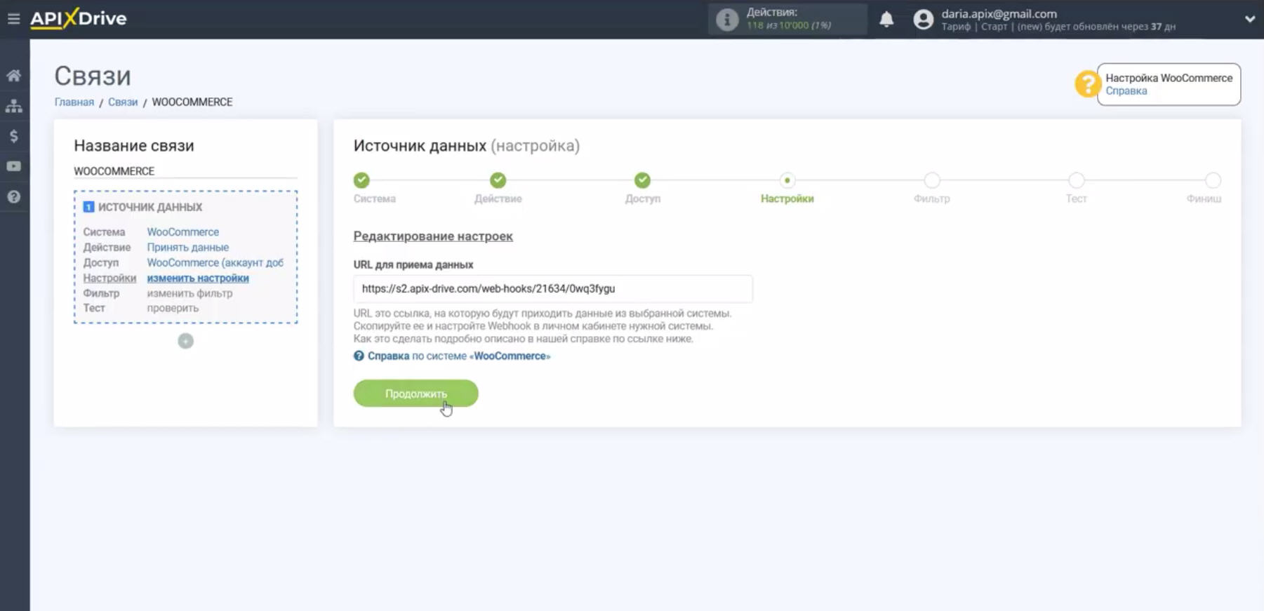Image resolution: width=1264 pixels, height=611 pixels.
Task: Open the video tutorials sidebar icon
Action: 14,166
